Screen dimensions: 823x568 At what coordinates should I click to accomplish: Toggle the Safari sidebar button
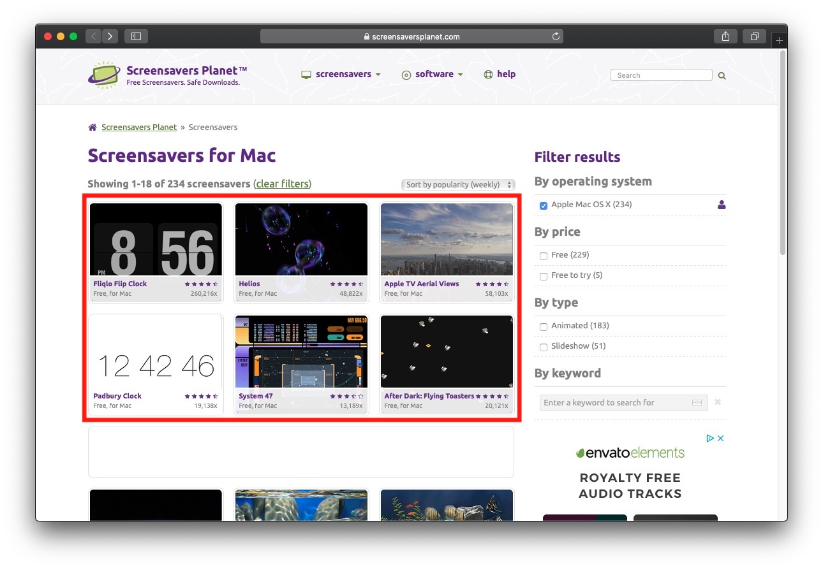click(x=136, y=36)
